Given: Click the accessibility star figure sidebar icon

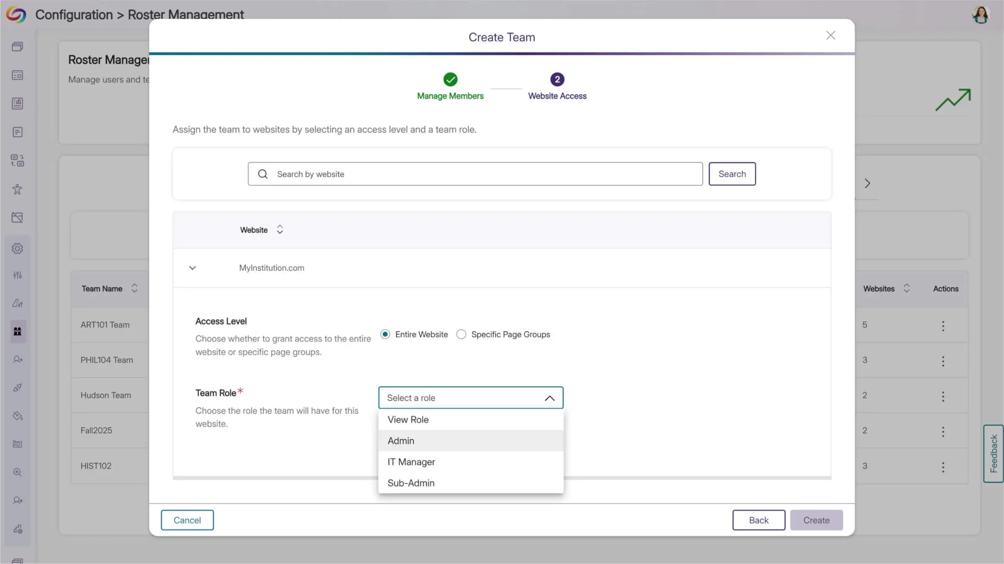Looking at the screenshot, I should (x=17, y=189).
